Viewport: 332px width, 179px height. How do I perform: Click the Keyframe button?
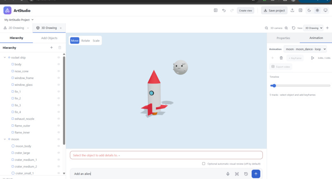click(295, 58)
